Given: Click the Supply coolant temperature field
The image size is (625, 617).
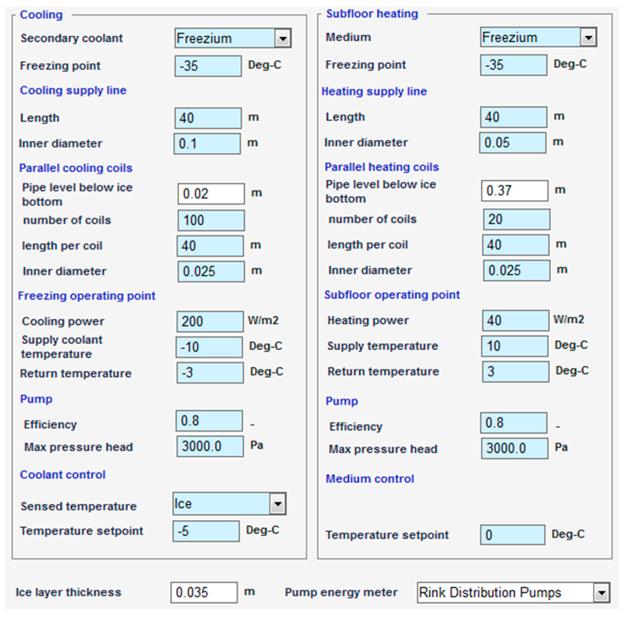Looking at the screenshot, I should (x=209, y=347).
